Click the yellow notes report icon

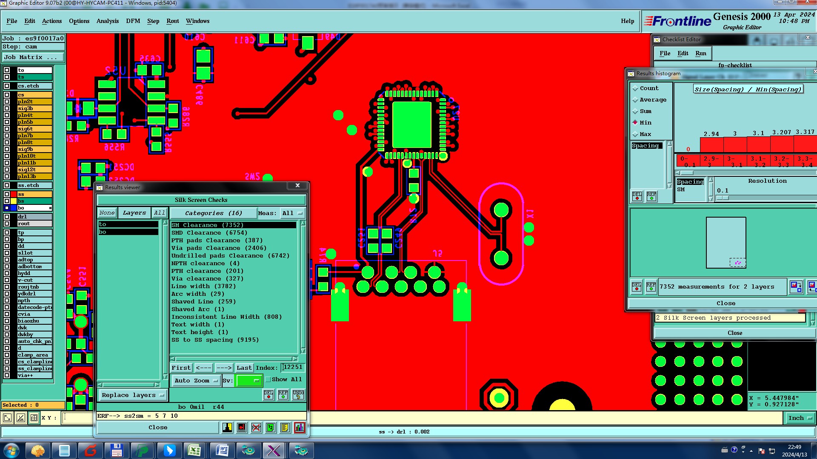point(285,428)
